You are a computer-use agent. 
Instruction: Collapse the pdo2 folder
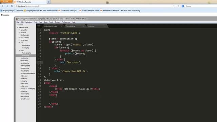pos(19,50)
